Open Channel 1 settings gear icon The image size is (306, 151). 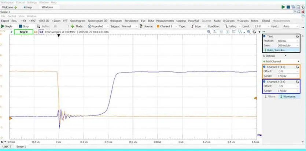(297, 67)
